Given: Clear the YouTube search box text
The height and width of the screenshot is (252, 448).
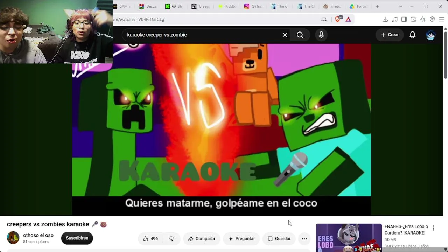Looking at the screenshot, I should [x=285, y=35].
